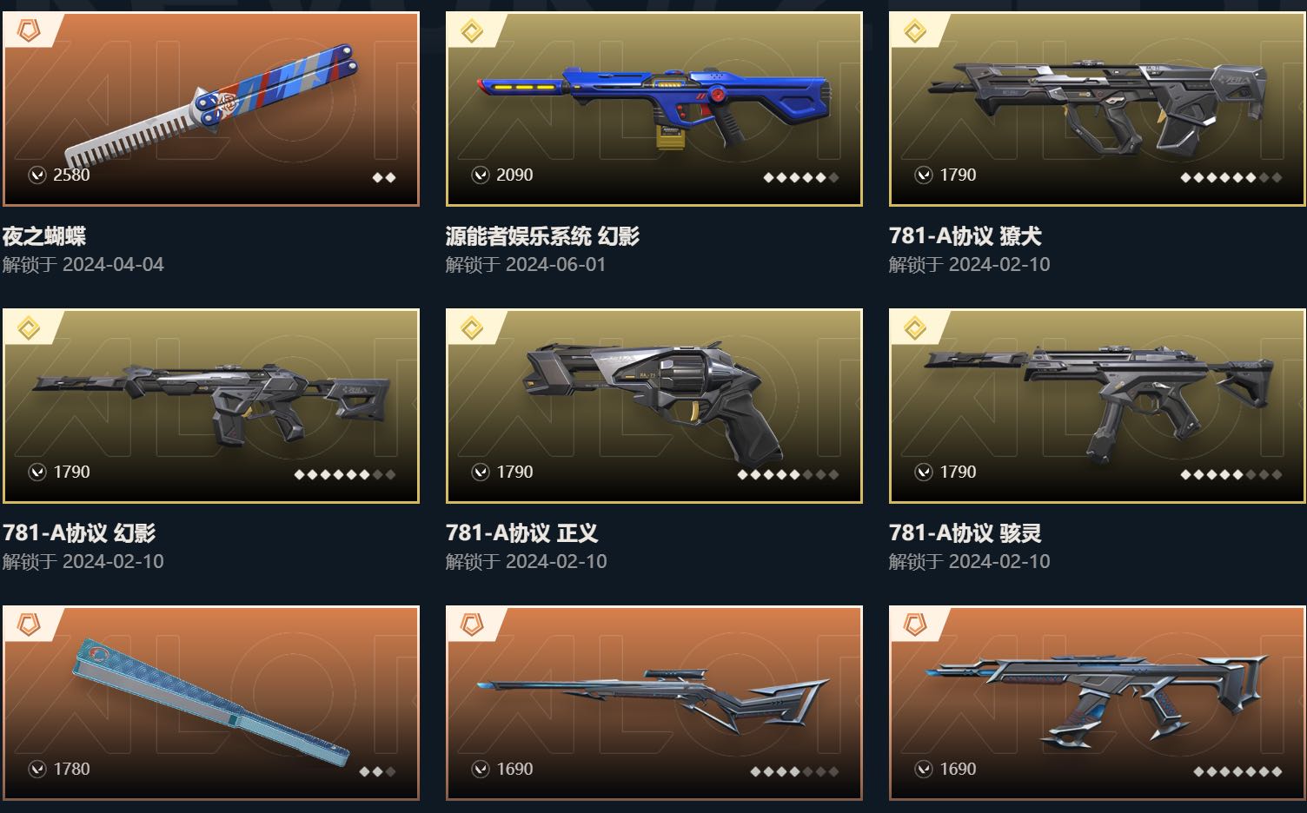
Task: Click the VP currency icon beside 2090
Action: tap(481, 175)
